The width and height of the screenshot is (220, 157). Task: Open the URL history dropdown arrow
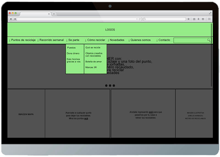click(x=137, y=19)
